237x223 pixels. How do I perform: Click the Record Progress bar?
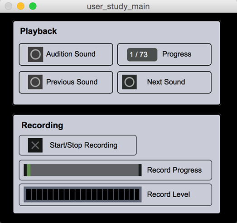coord(82,170)
